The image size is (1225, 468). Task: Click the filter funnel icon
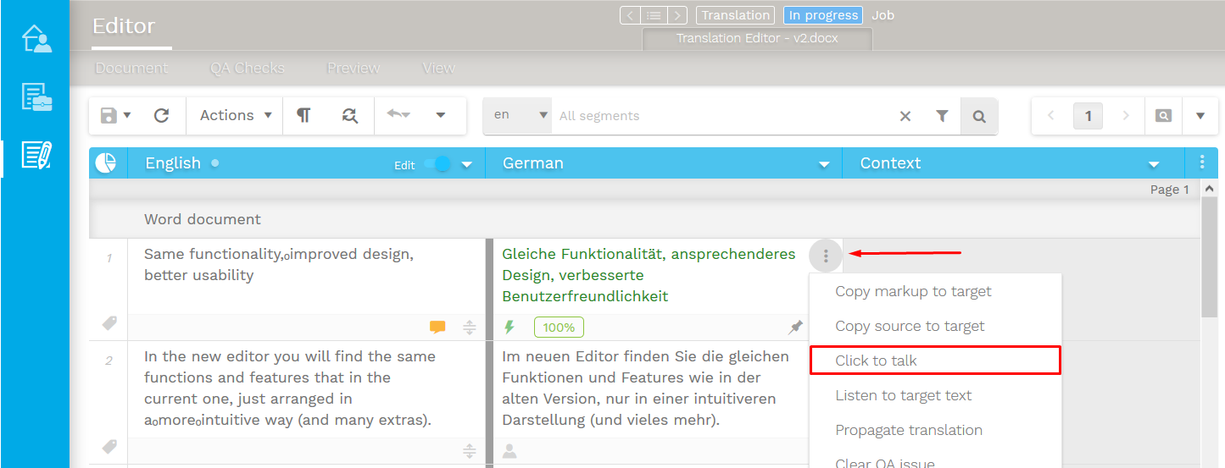click(x=942, y=117)
